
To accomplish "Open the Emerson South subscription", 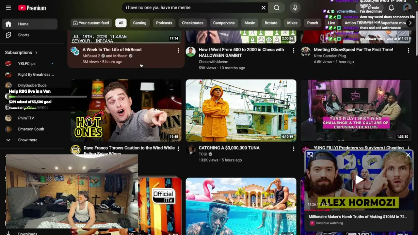I will 30,129.
